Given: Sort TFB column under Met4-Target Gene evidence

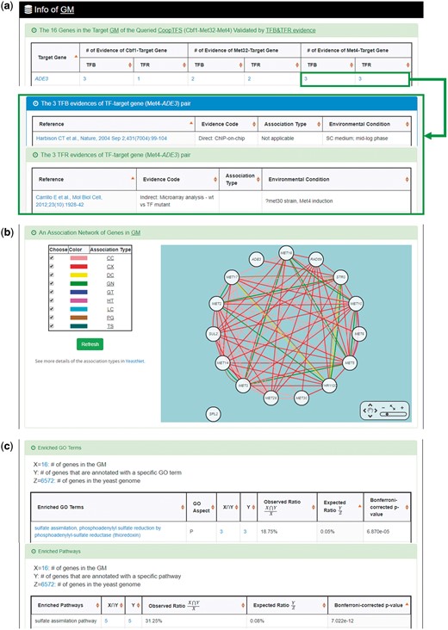Looking at the screenshot, I should pos(352,65).
